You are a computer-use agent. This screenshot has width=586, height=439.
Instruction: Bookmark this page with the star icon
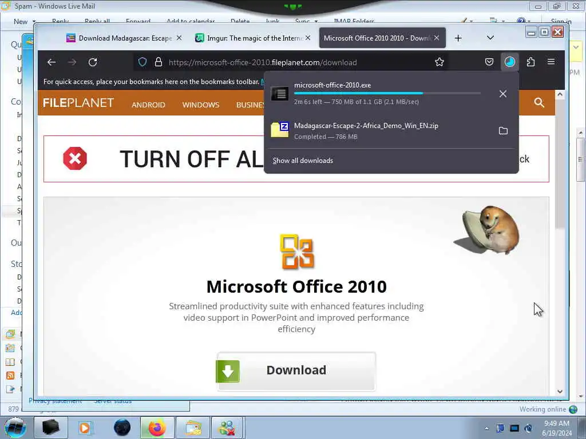pos(439,62)
